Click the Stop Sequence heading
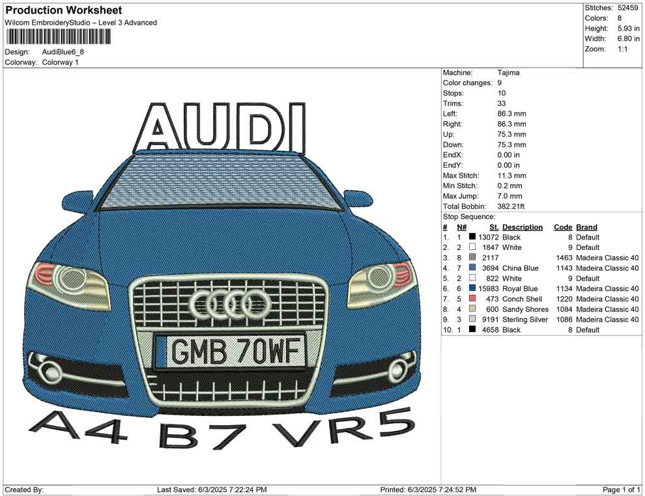 [x=469, y=217]
